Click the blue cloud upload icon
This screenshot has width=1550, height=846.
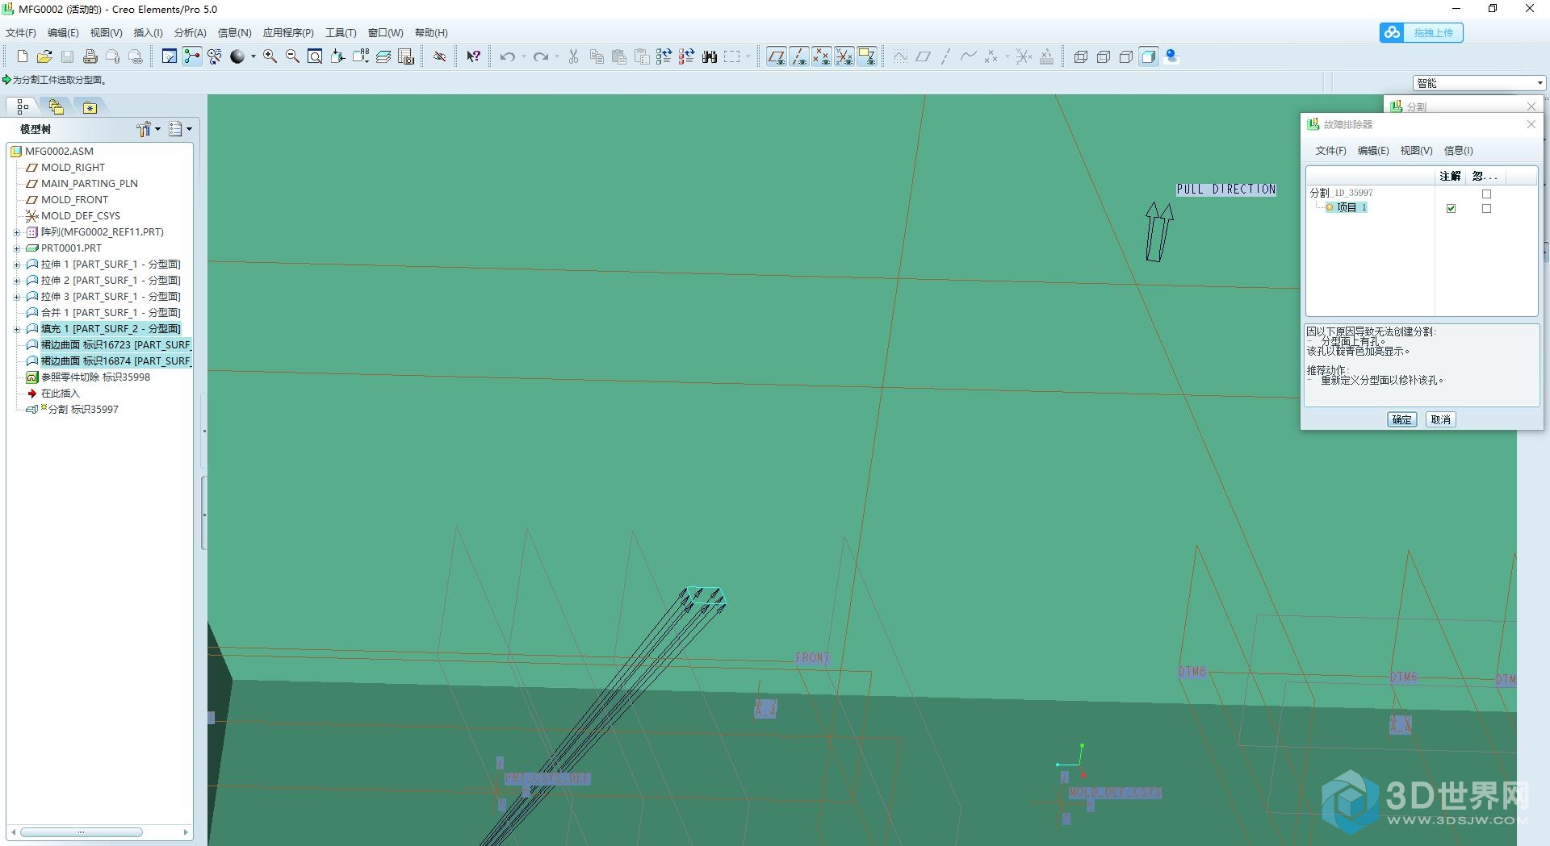point(1392,32)
